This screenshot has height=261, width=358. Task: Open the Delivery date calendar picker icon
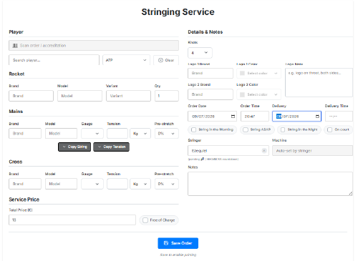click(x=317, y=117)
